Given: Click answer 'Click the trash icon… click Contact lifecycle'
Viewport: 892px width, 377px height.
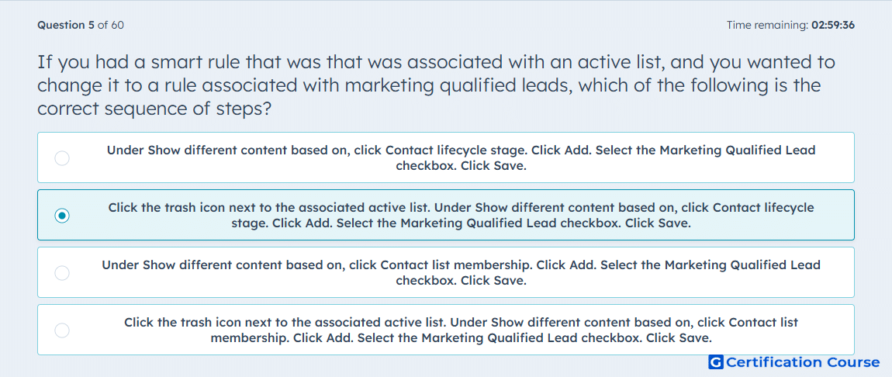Looking at the screenshot, I should [446, 215].
